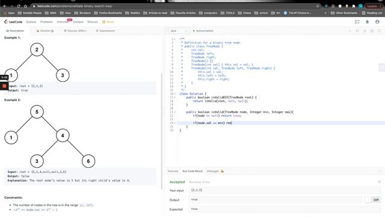Open the computerz bookmark folder

(208, 13)
